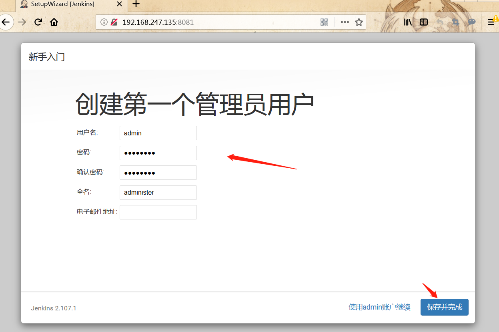The width and height of the screenshot is (499, 332).
Task: Click the 使用admin账户继续 link
Action: click(x=379, y=307)
